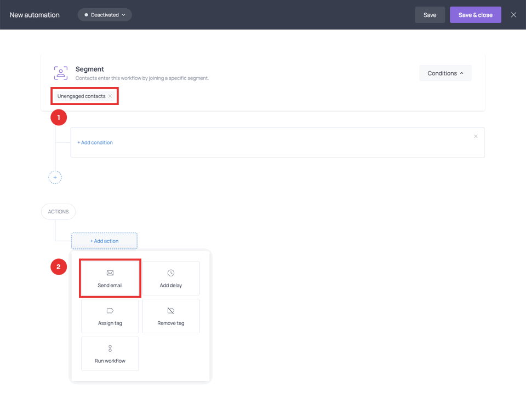
Task: Click the Segment contacts icon
Action: point(60,72)
